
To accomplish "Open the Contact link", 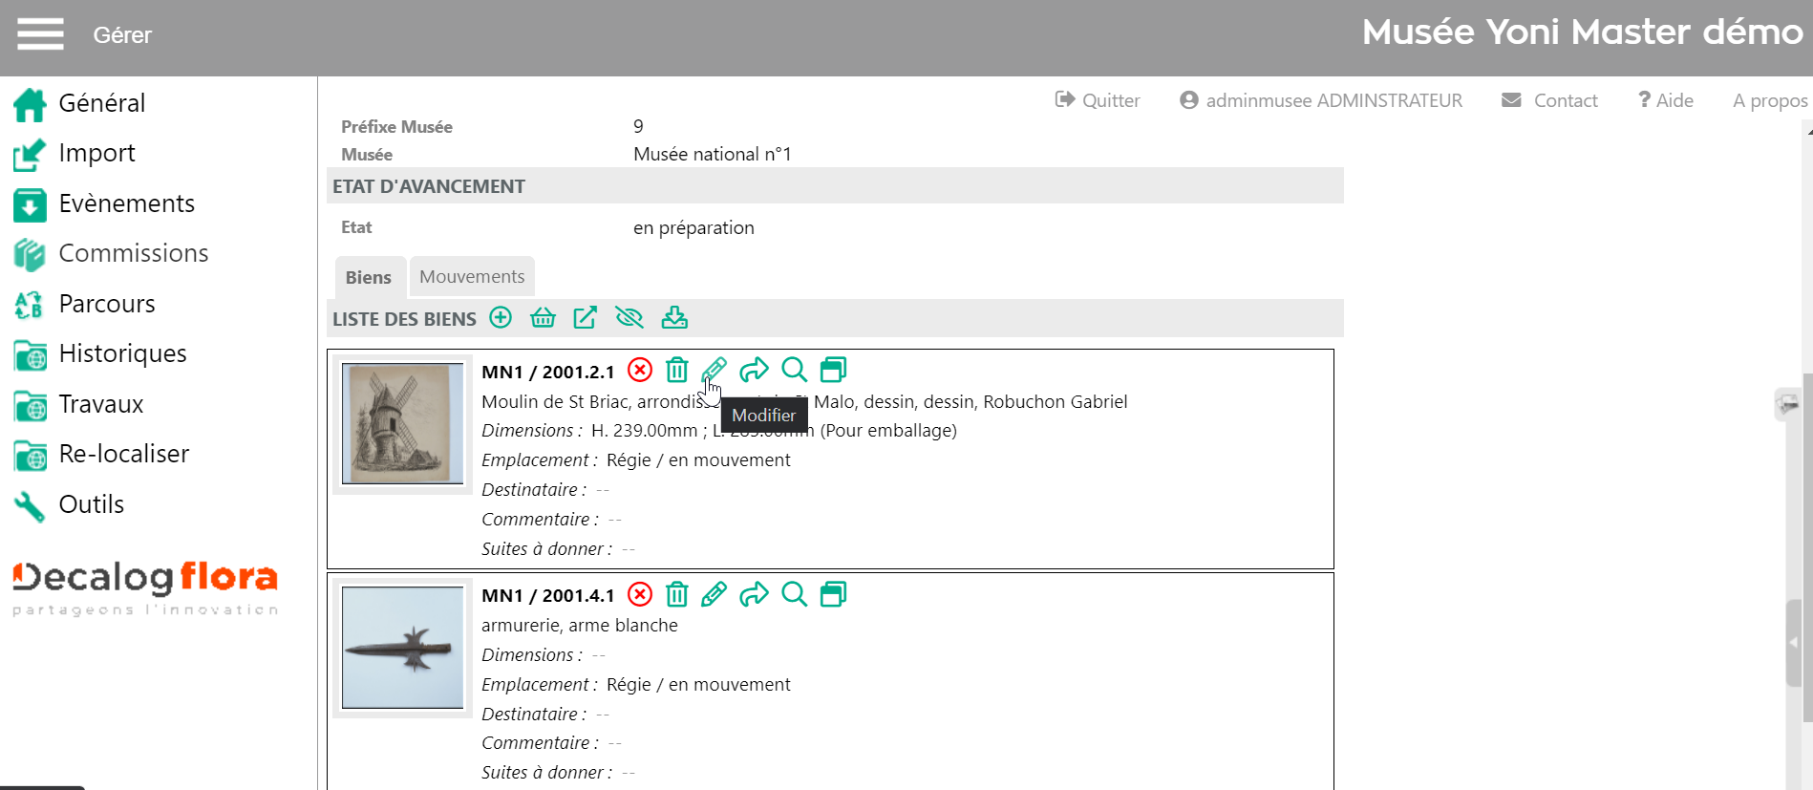I will coord(1549,100).
